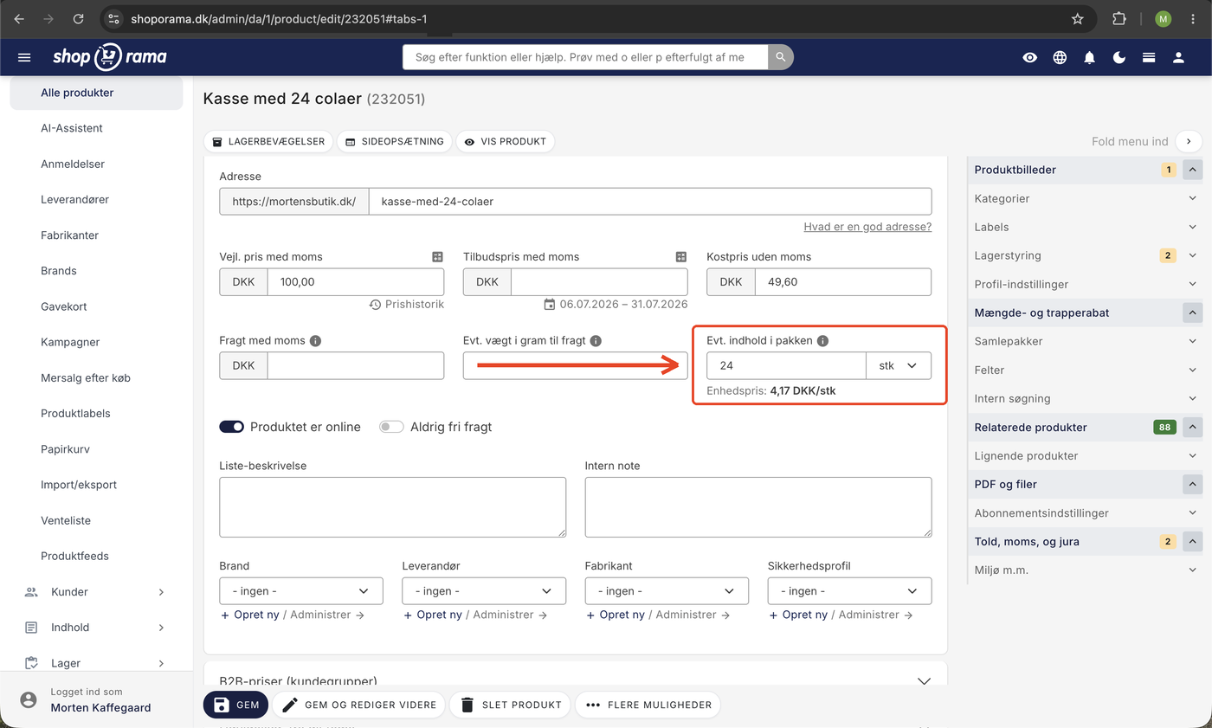Open the stk unit dropdown
Viewport: 1212px width, 728px height.
click(899, 366)
